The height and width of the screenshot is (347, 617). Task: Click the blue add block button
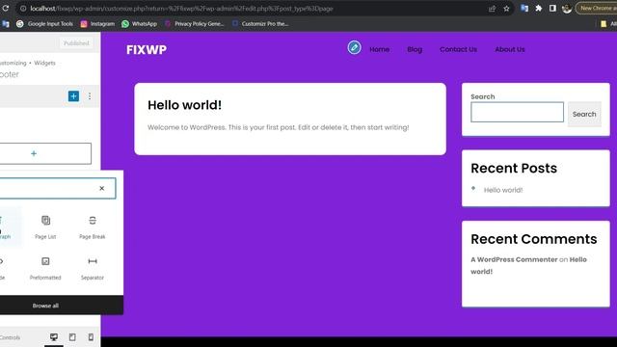tap(73, 96)
